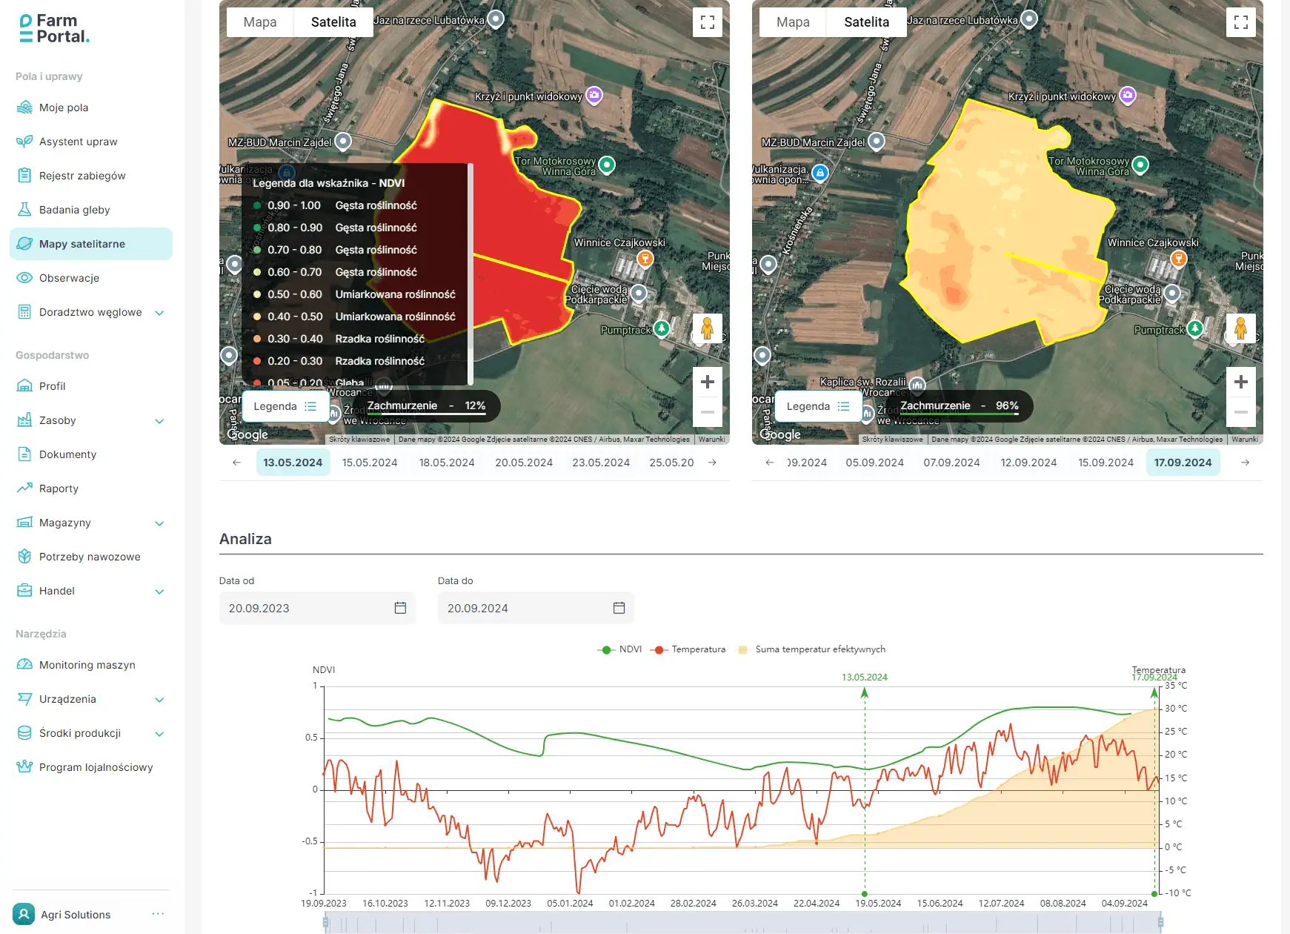Toggle Temperatura series in chart legend
Image resolution: width=1290 pixels, height=934 pixels.
(688, 649)
